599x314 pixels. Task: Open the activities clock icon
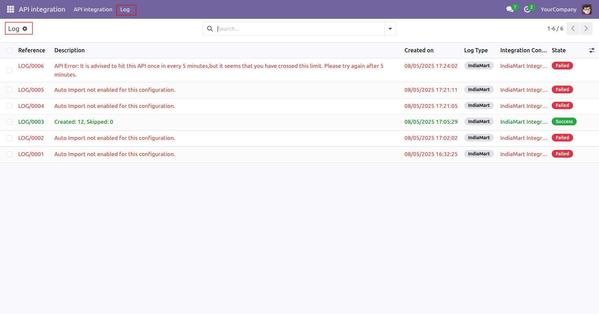[527, 9]
